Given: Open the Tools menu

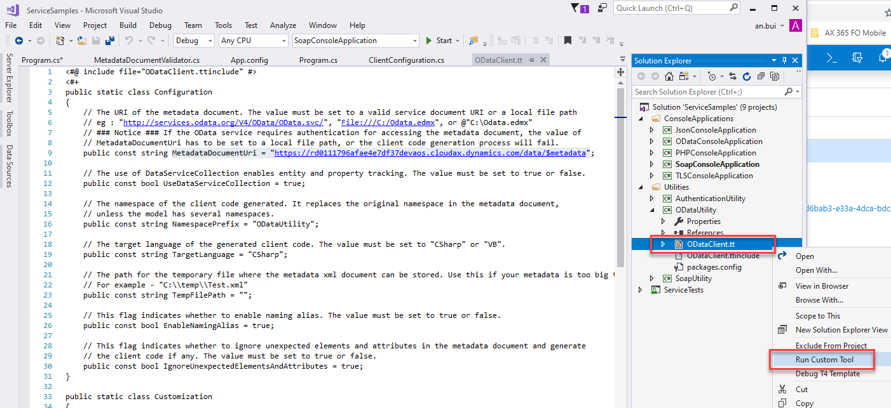Looking at the screenshot, I should pos(223,25).
